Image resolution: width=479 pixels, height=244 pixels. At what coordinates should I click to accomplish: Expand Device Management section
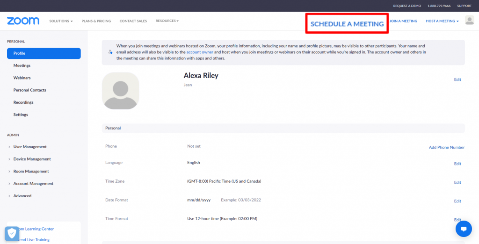tap(32, 159)
